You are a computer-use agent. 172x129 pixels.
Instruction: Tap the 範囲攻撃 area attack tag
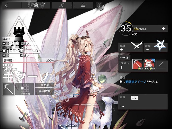(x=45, y=91)
